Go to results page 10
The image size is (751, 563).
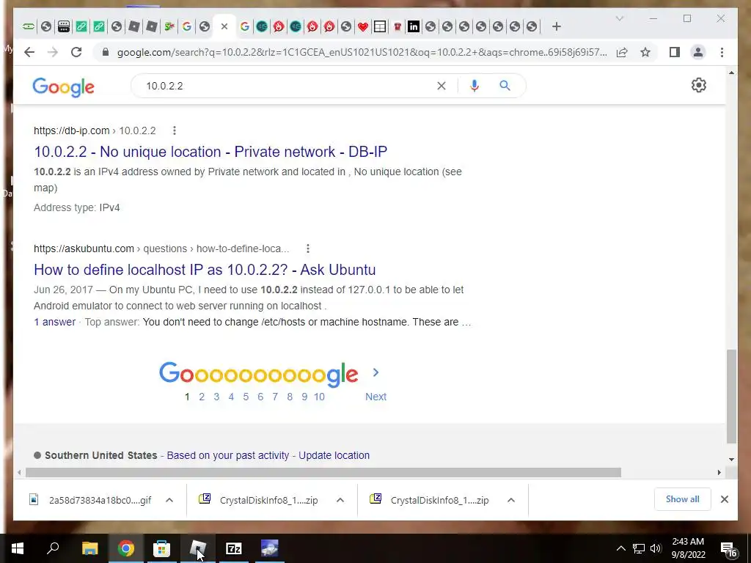[319, 397]
